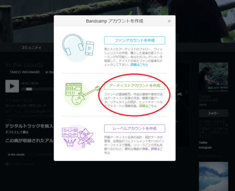Open the artist's Twitter link

tap(203, 143)
